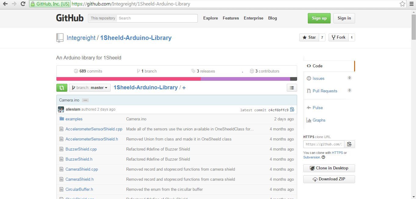Download the repository as ZIP
This screenshot has height=199, width=416.
pos(329,179)
